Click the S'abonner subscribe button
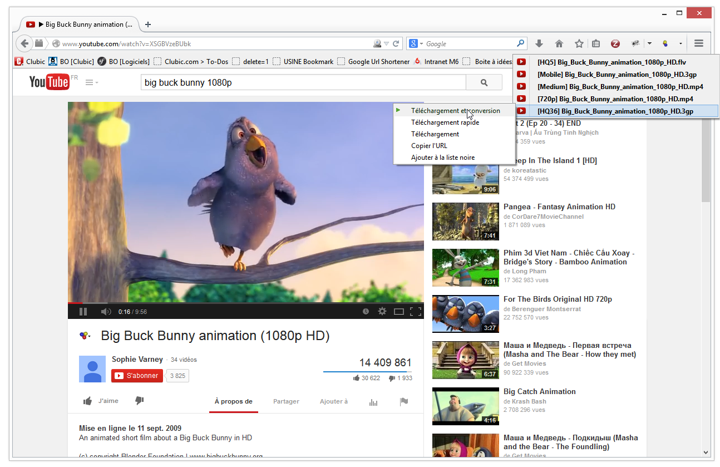Image resolution: width=720 pixels, height=467 pixels. coord(137,376)
